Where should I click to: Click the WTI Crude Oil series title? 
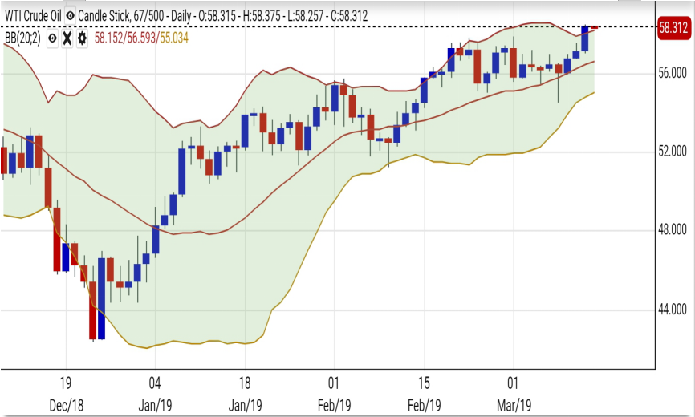(33, 16)
